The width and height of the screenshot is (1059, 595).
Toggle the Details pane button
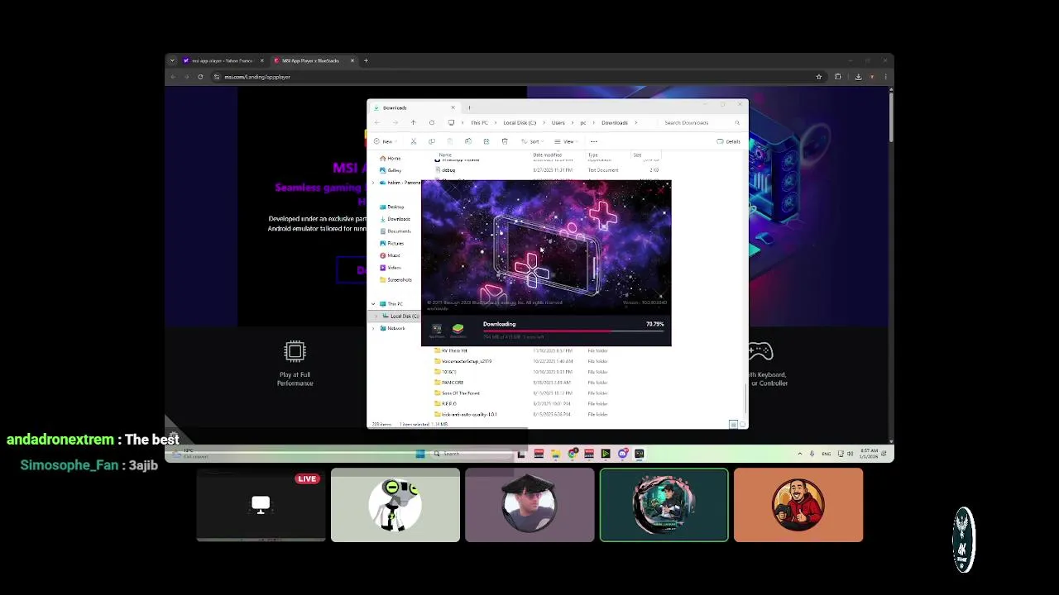(x=729, y=141)
